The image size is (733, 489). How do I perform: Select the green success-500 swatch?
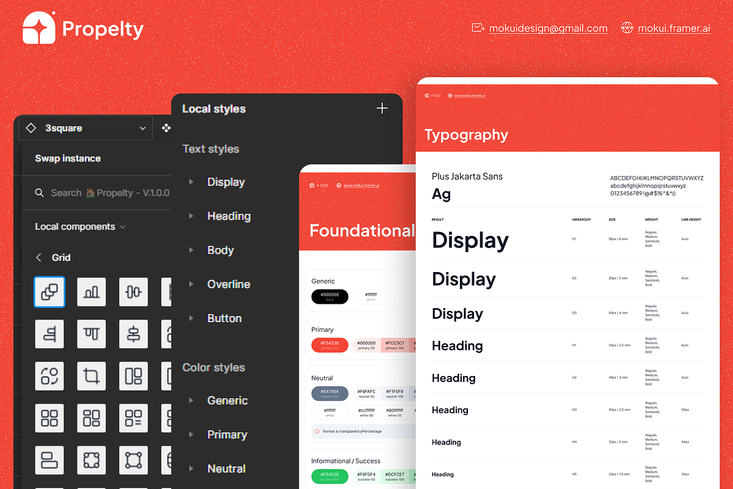click(x=330, y=476)
